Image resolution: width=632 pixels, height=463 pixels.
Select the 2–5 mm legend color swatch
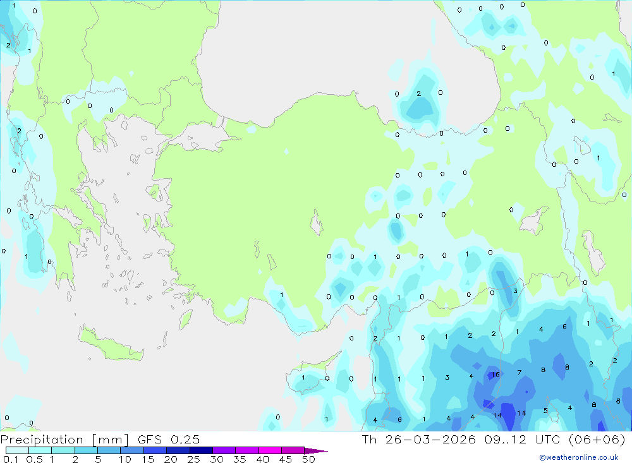[86, 450]
